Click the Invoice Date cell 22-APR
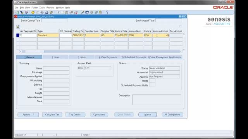 point(121,36)
